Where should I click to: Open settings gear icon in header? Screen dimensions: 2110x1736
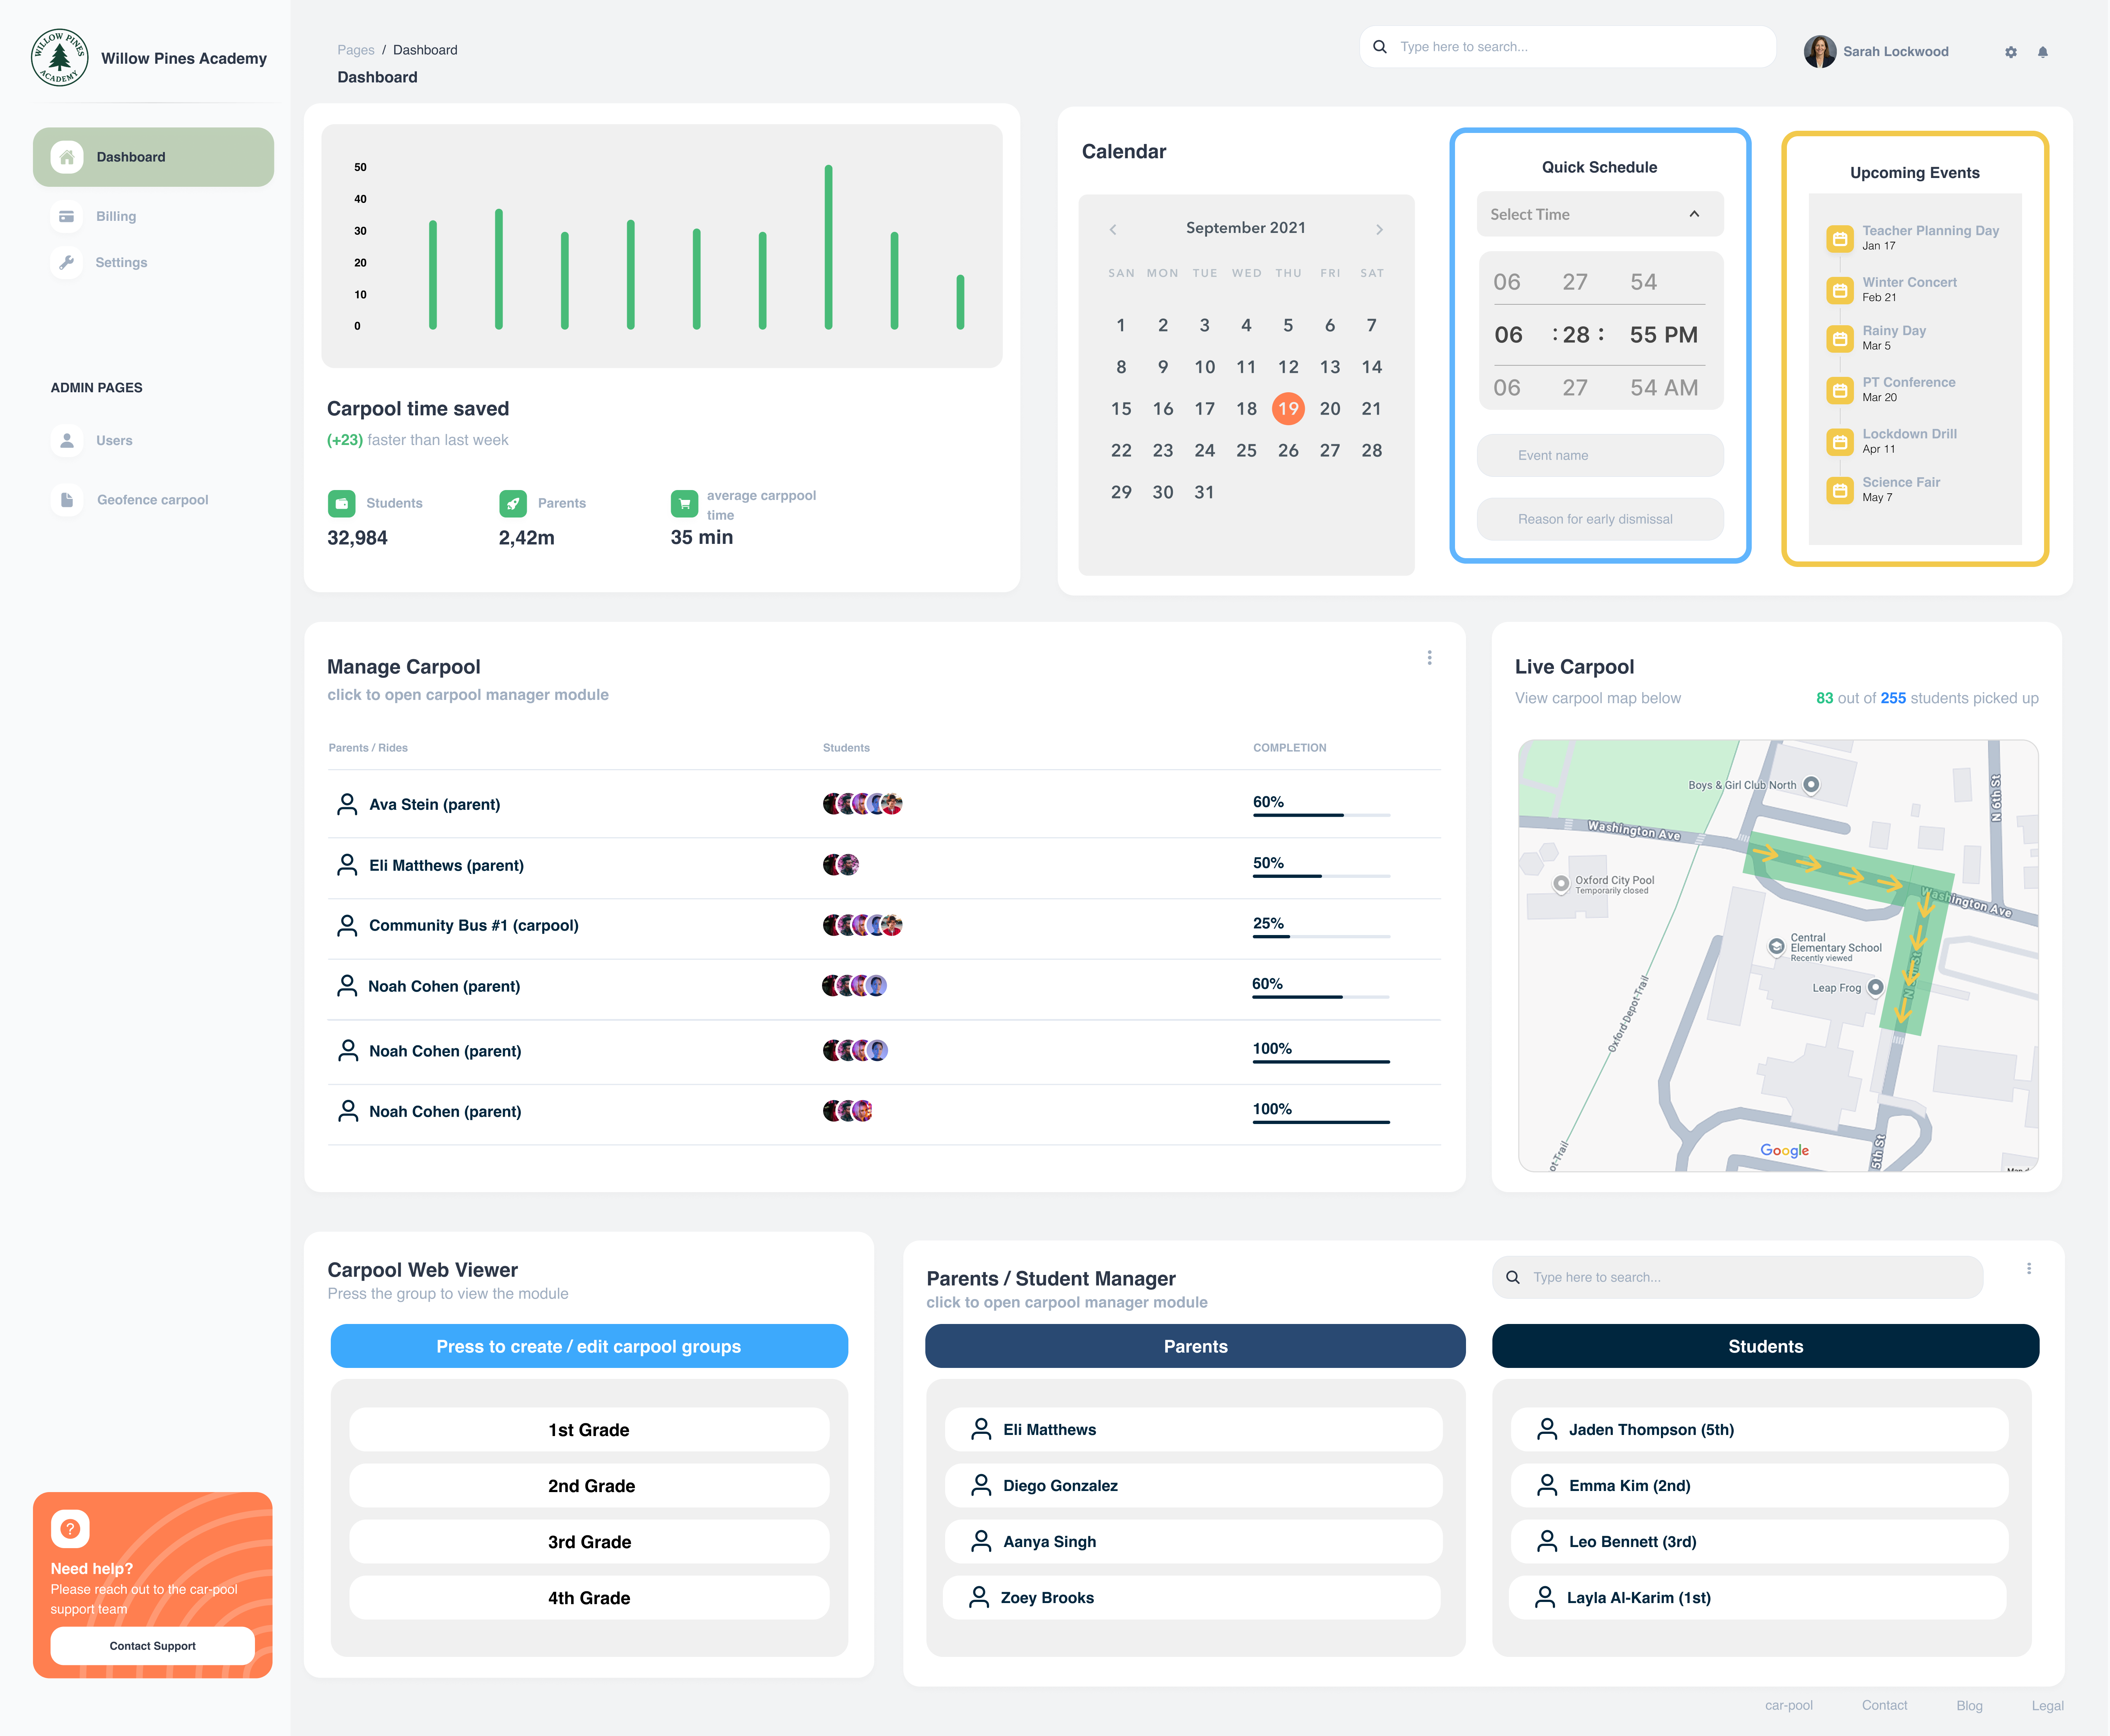(x=2011, y=52)
